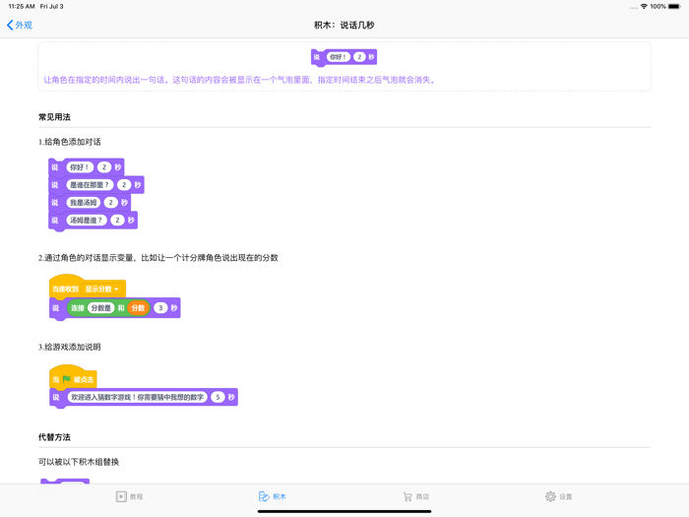Tap the 汤姆是谁? say block
Viewport: 689px width, 517px height.
(93, 221)
